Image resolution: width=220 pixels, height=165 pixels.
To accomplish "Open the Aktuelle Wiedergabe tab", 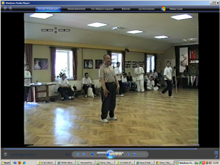I will click(48, 9).
